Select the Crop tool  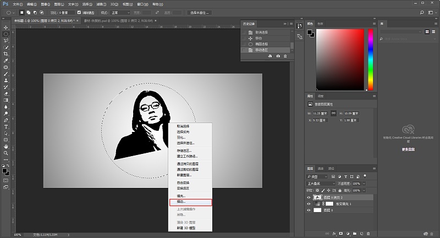5,54
